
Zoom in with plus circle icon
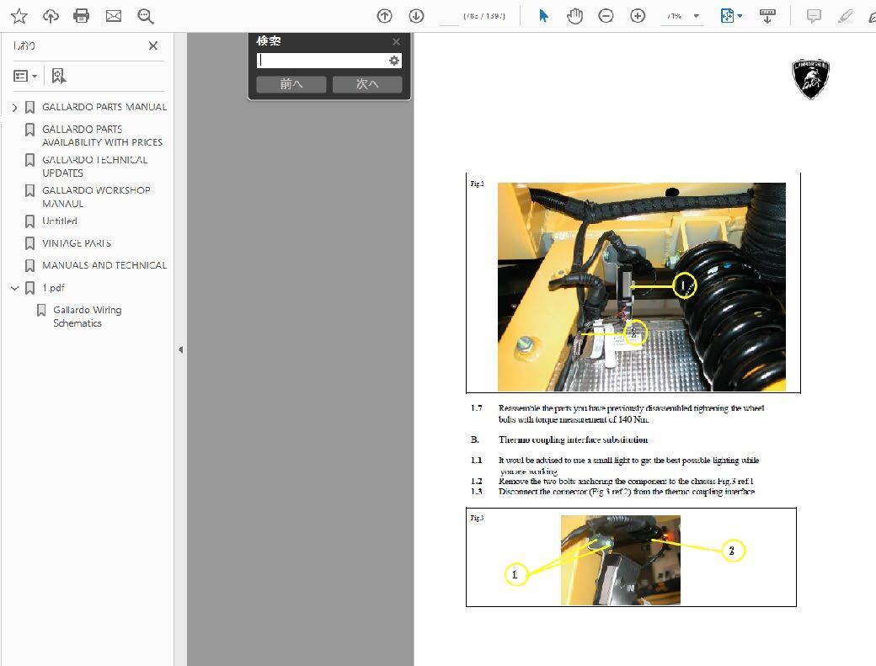pyautogui.click(x=638, y=16)
